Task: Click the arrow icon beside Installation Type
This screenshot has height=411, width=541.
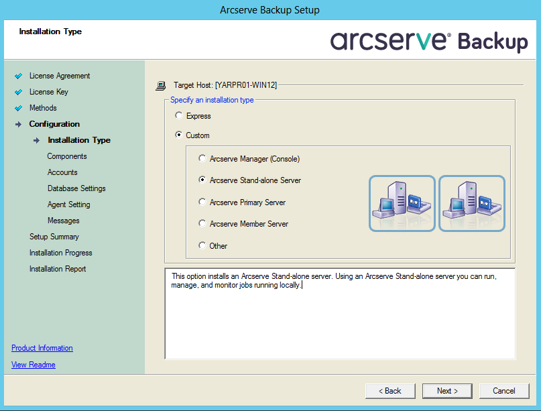Action: tap(36, 140)
